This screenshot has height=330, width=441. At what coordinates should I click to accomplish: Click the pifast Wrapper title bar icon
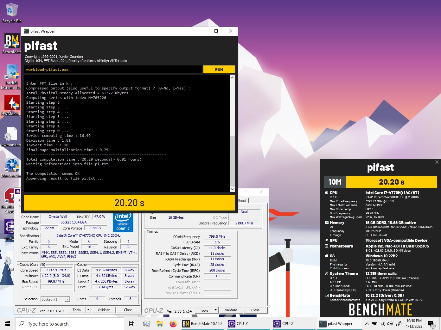(x=26, y=31)
